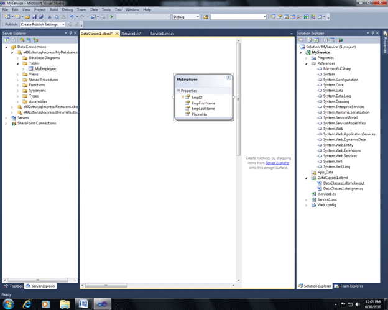Refresh the Server Explorer using its toolbar icon
Viewport: 388px width, 310px height.
(x=7, y=40)
